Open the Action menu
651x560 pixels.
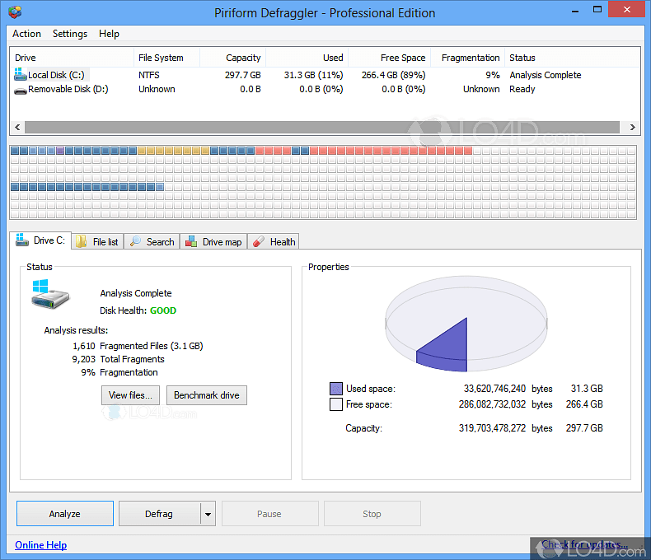[26, 34]
